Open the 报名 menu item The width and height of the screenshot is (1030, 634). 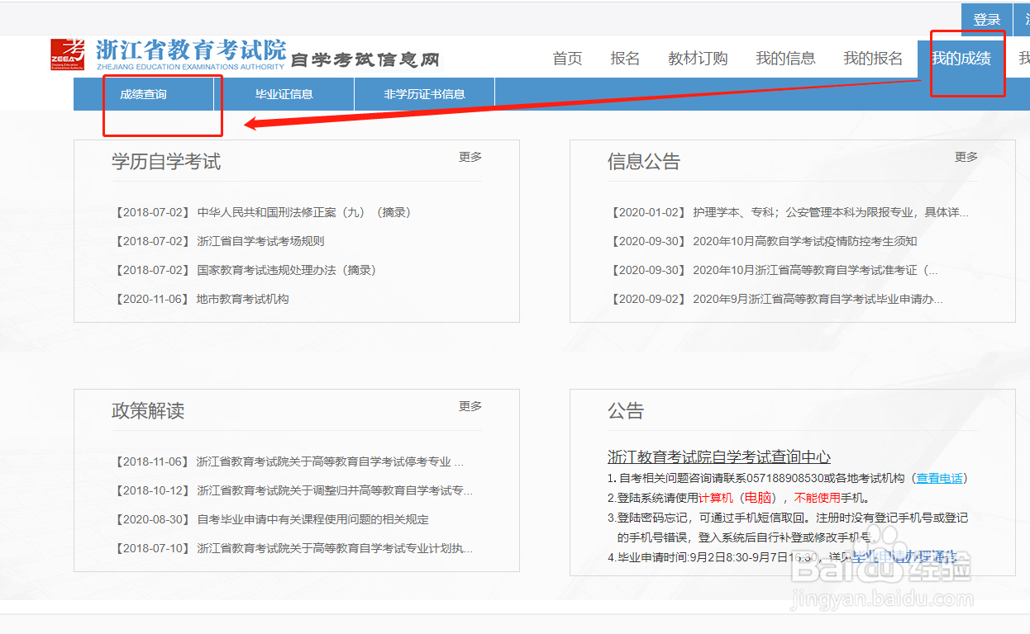(x=626, y=58)
